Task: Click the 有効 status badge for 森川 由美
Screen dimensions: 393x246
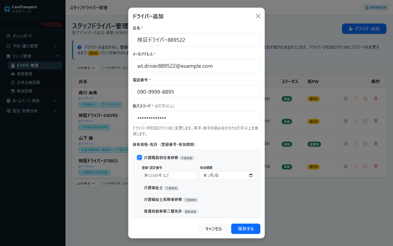Action: coord(287,99)
